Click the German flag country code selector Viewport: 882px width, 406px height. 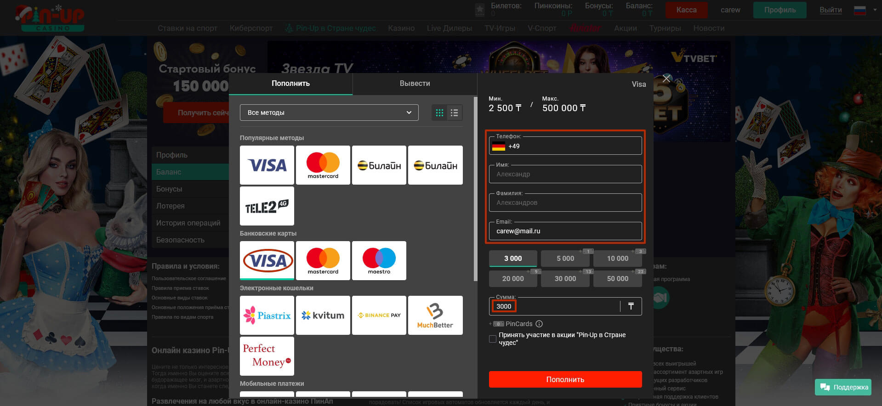coord(498,147)
